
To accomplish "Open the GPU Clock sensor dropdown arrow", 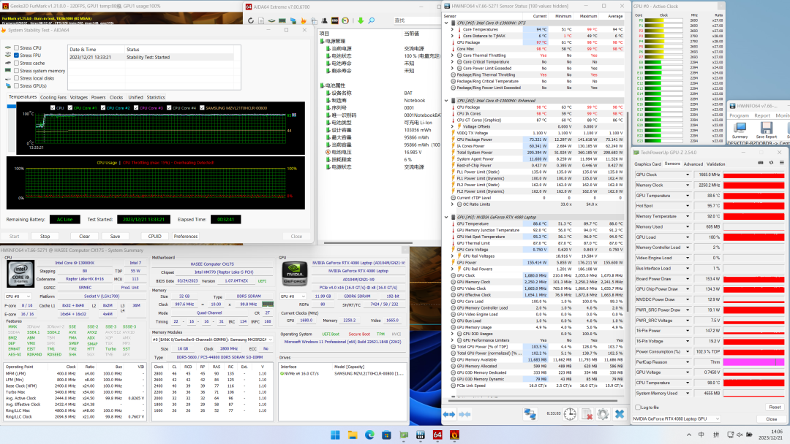I will [x=688, y=175].
